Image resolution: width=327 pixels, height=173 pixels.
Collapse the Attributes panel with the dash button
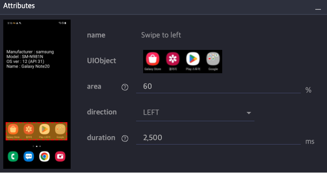pyautogui.click(x=318, y=9)
